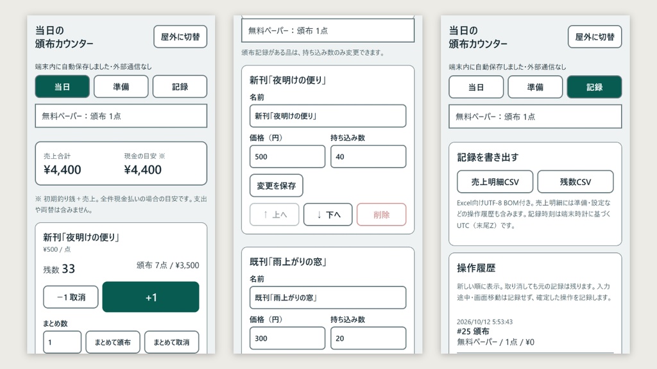Move the item down with ↓ 下へ
This screenshot has height=369, width=657.
click(328, 215)
